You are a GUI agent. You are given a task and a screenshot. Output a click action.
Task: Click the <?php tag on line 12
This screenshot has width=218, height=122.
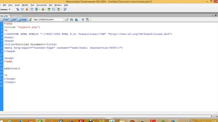8,62
